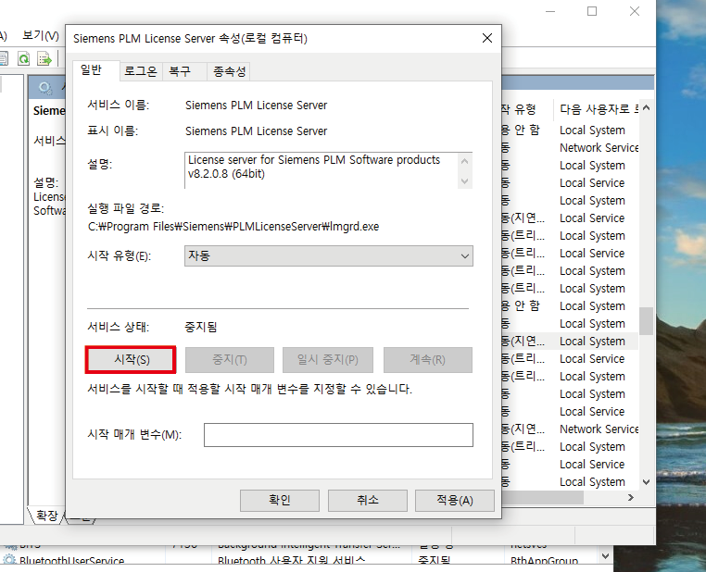706x572 pixels.
Task: Select the 확장 tab at bottom of Services
Action: click(x=47, y=516)
